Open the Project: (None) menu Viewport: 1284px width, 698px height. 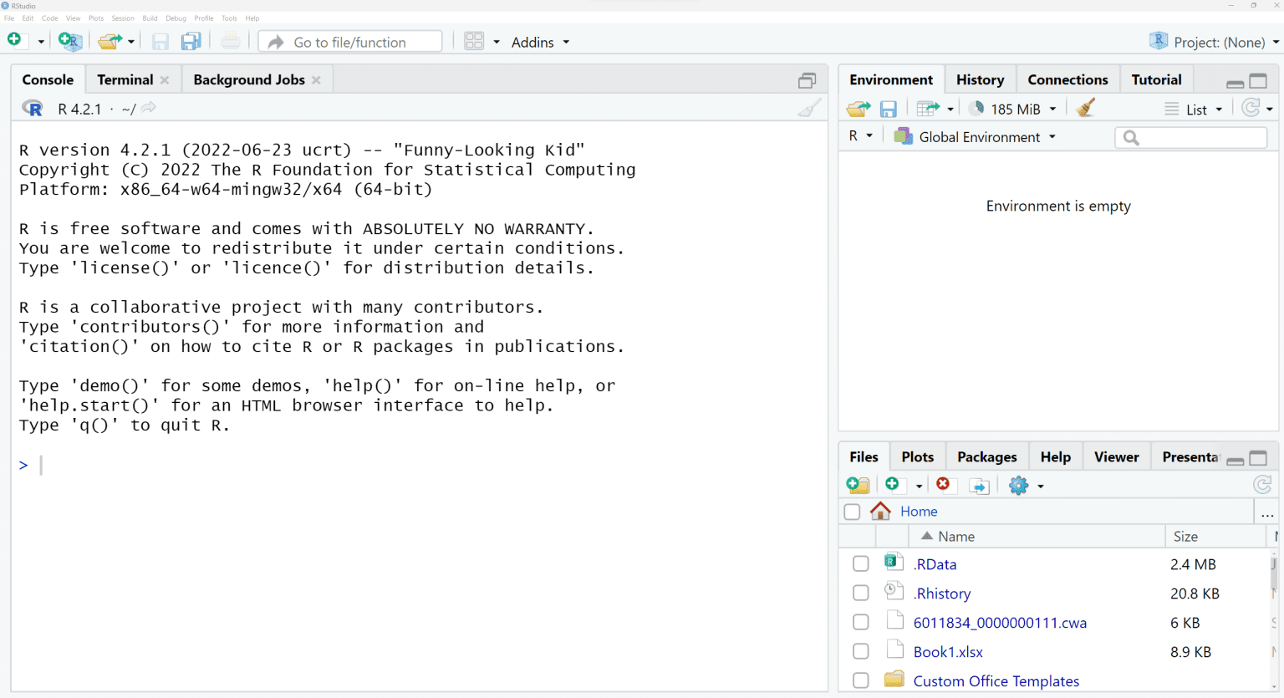click(1218, 42)
